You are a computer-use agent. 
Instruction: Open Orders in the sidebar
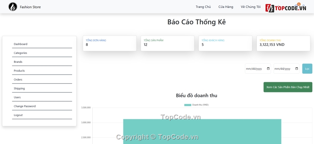click(x=42, y=80)
